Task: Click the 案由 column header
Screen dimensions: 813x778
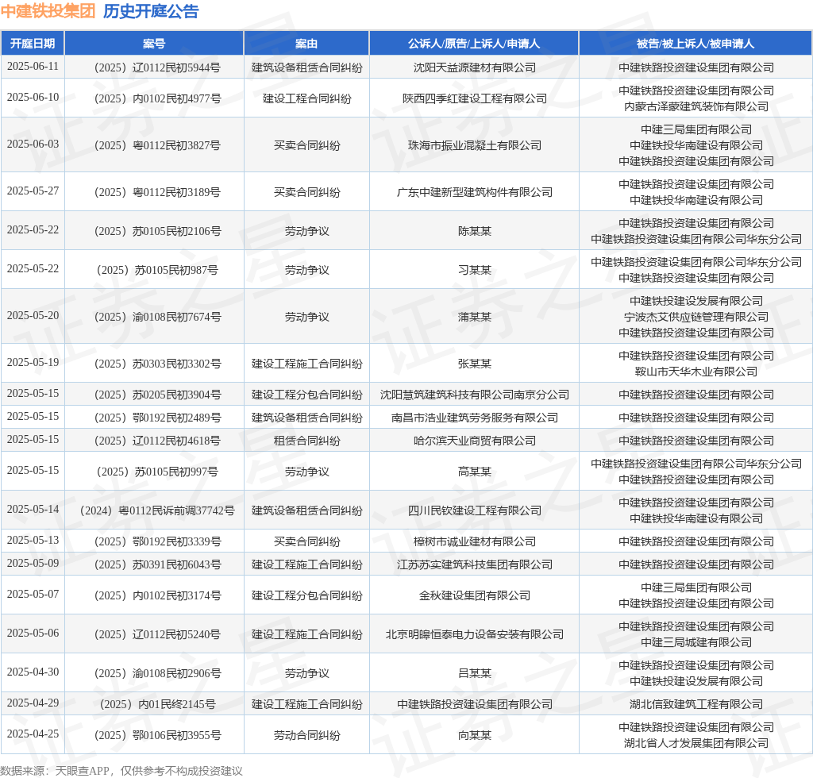Action: pos(306,44)
